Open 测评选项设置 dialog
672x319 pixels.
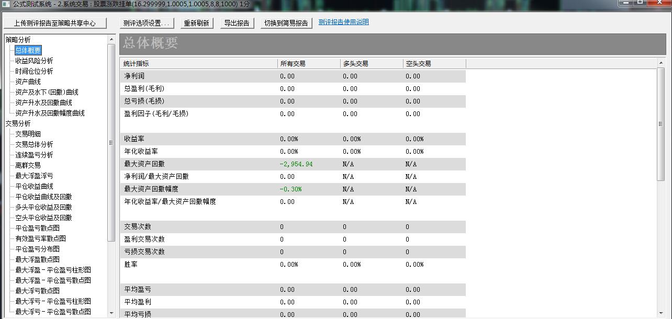pyautogui.click(x=147, y=23)
